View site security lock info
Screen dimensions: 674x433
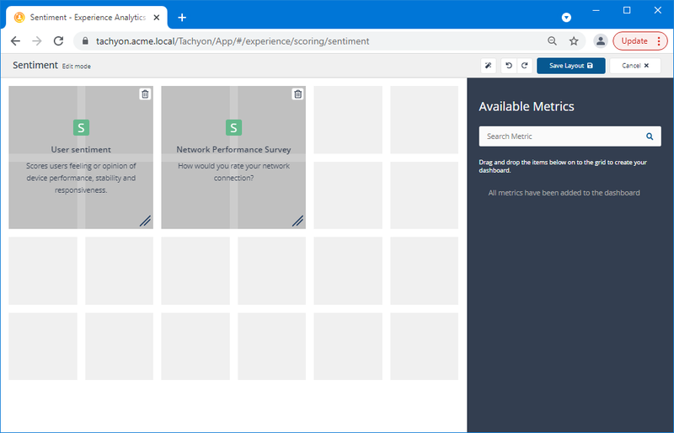[x=85, y=41]
